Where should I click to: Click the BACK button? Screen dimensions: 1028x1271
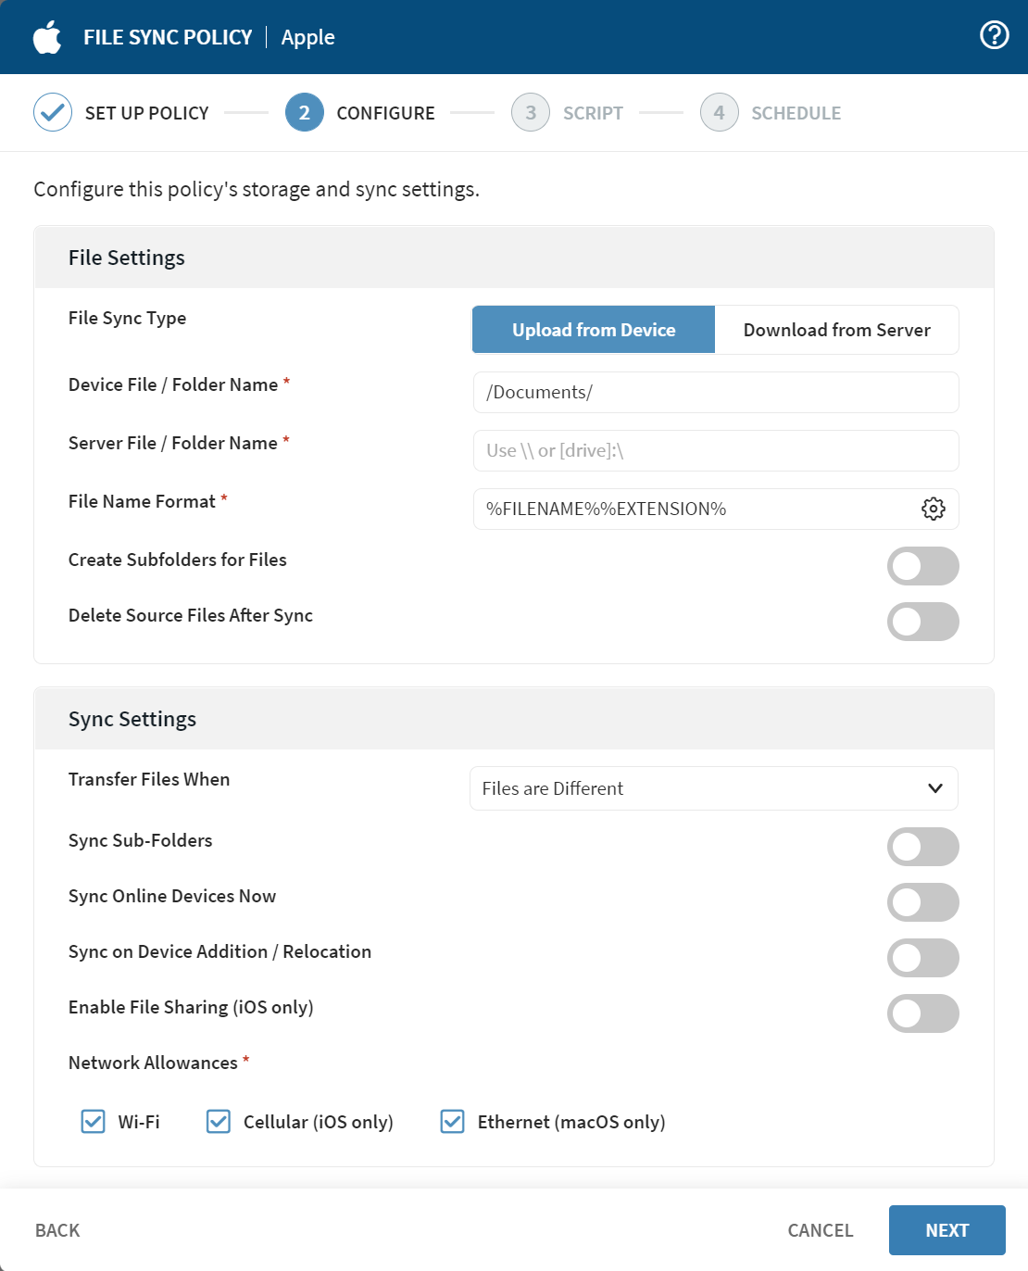(x=57, y=1230)
